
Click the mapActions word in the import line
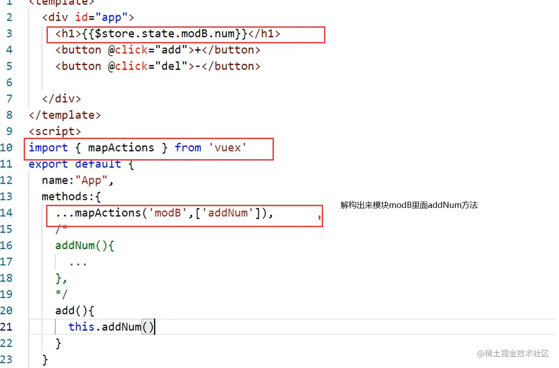tap(121, 148)
